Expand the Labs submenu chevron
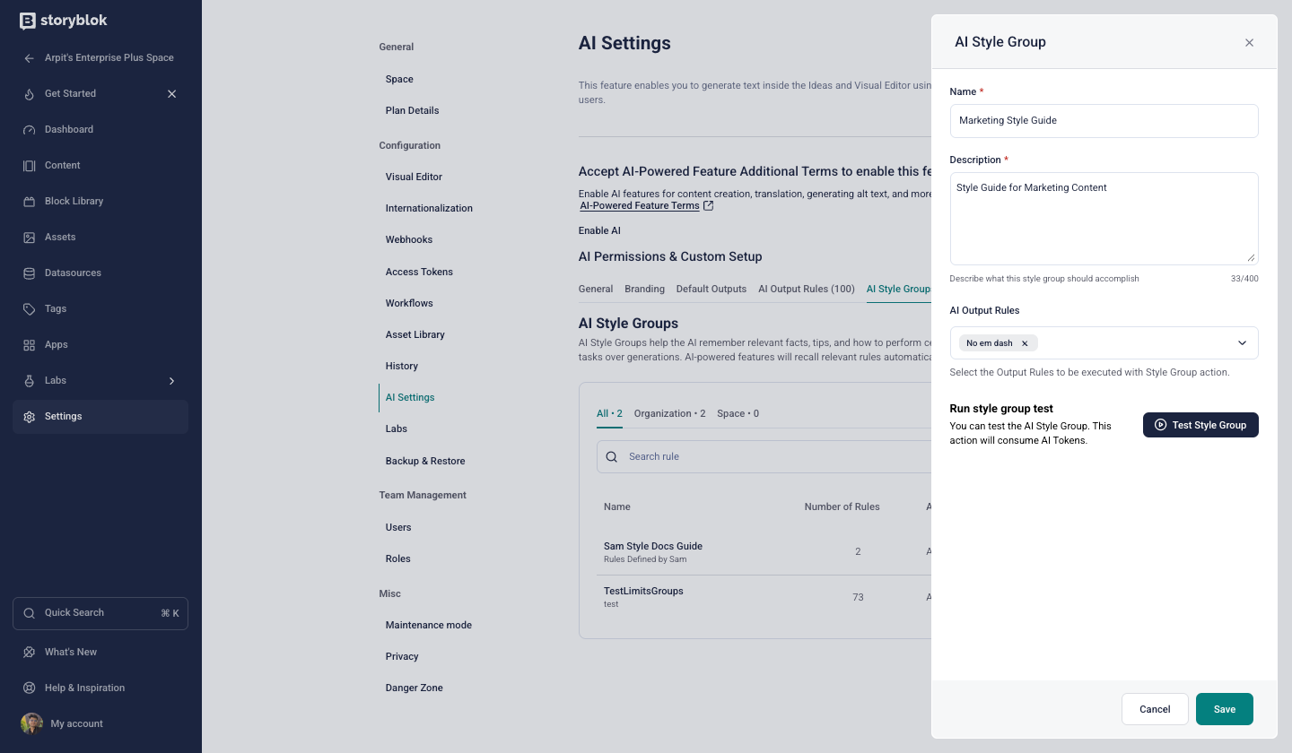Screen dimensions: 1292x753 (x=172, y=381)
